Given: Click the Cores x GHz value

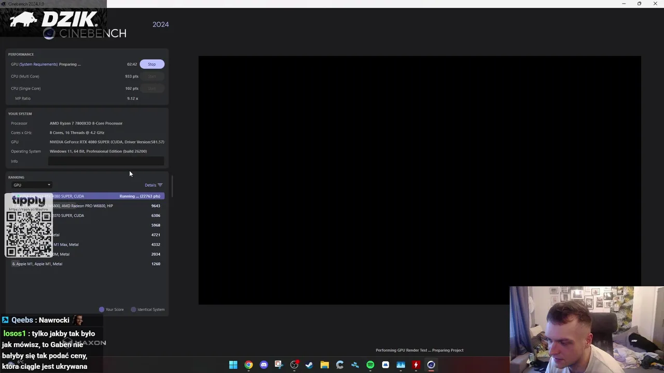Looking at the screenshot, I should tap(77, 133).
